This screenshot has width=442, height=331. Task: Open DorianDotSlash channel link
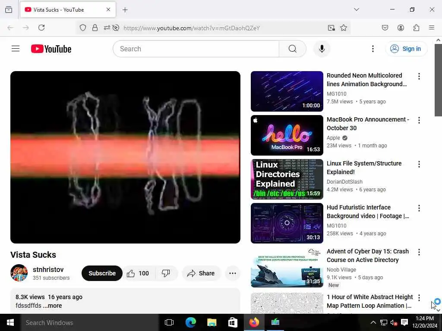(x=344, y=181)
